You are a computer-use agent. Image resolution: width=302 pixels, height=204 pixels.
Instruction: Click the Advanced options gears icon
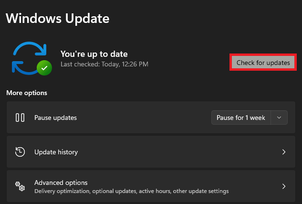click(20, 186)
